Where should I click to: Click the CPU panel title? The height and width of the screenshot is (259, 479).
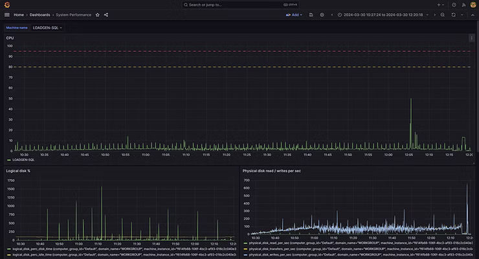point(10,38)
